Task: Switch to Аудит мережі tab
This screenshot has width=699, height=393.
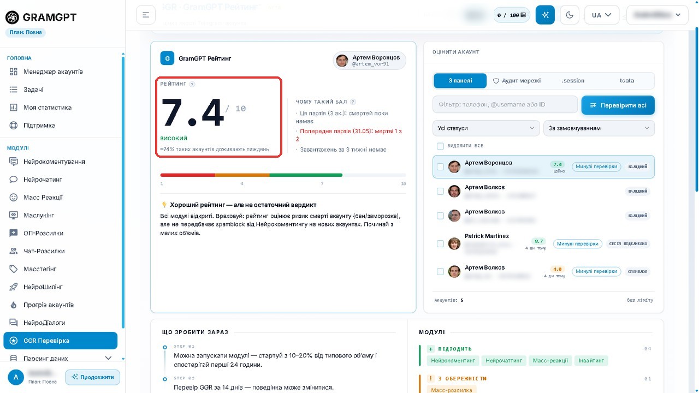Action: (516, 81)
